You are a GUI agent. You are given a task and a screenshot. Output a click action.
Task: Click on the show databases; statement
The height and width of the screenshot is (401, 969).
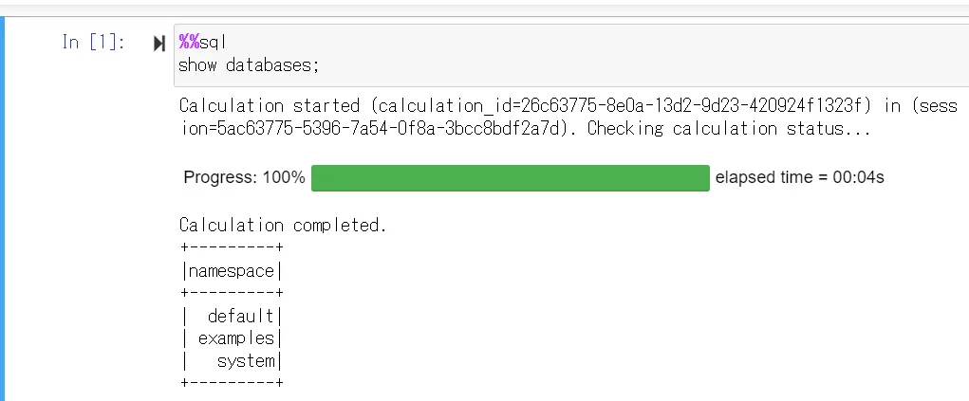point(249,64)
